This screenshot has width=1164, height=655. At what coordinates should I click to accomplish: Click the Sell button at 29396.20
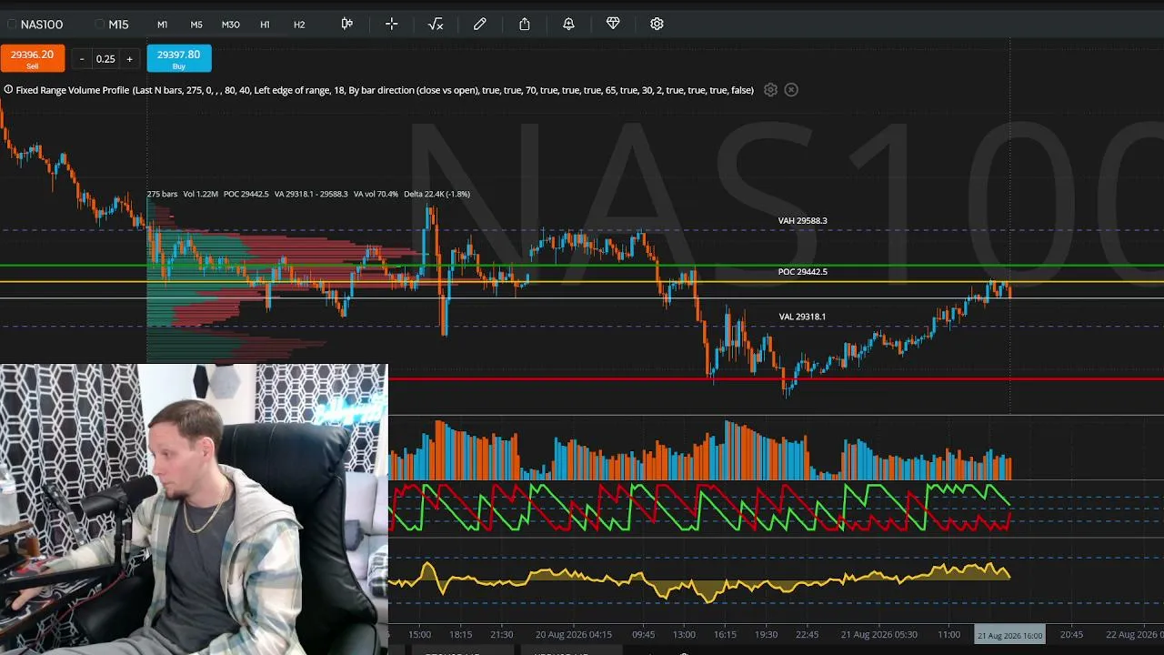coord(33,58)
